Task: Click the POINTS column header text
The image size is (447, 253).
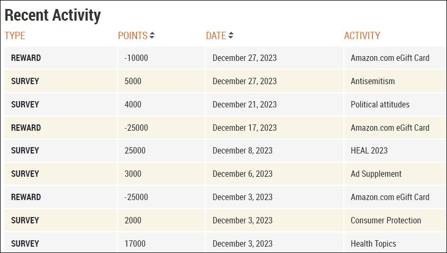Action: [x=132, y=36]
